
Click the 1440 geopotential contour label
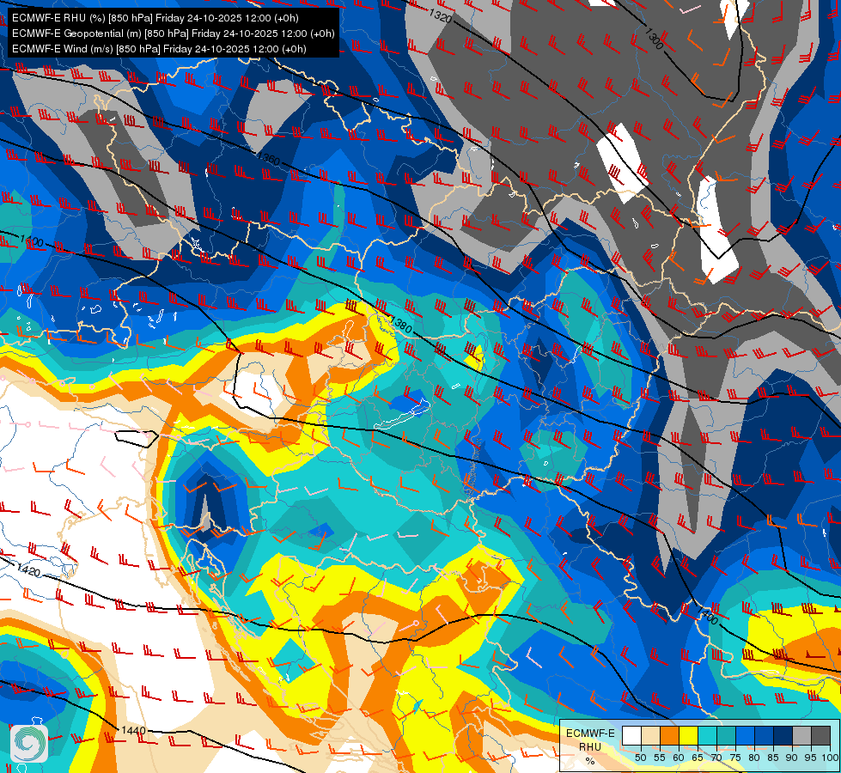pos(133,731)
